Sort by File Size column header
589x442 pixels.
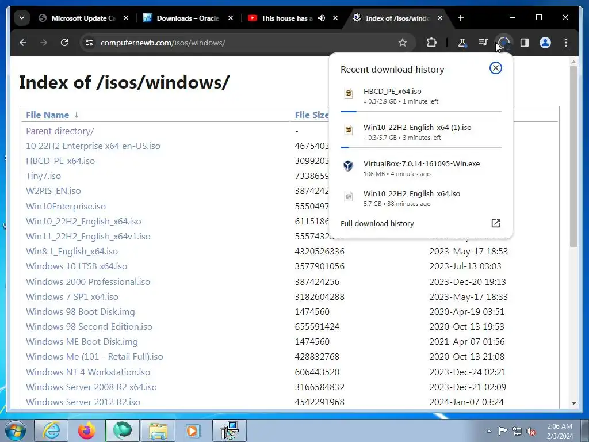(312, 115)
